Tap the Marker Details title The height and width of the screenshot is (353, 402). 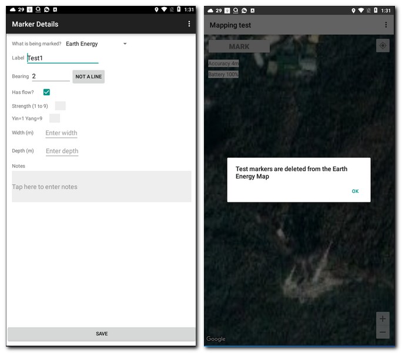click(x=35, y=24)
